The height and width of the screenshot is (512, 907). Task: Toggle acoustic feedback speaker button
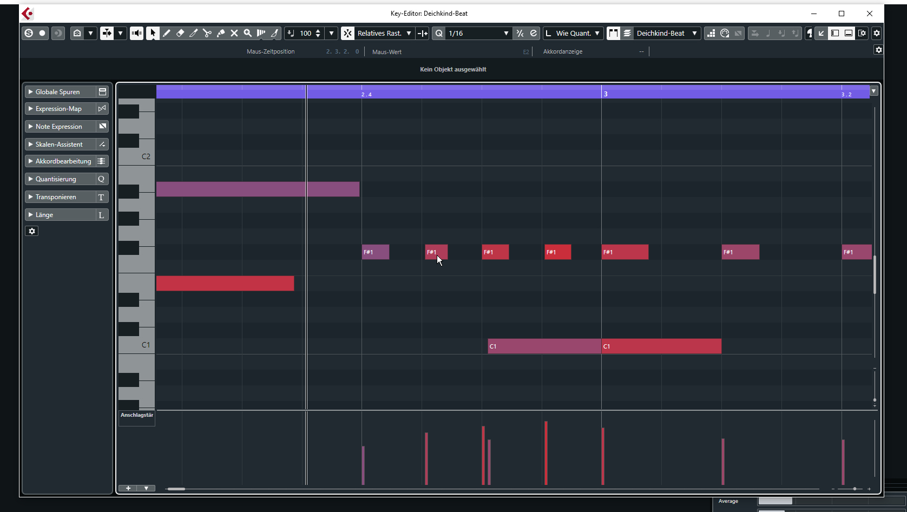[136, 34]
